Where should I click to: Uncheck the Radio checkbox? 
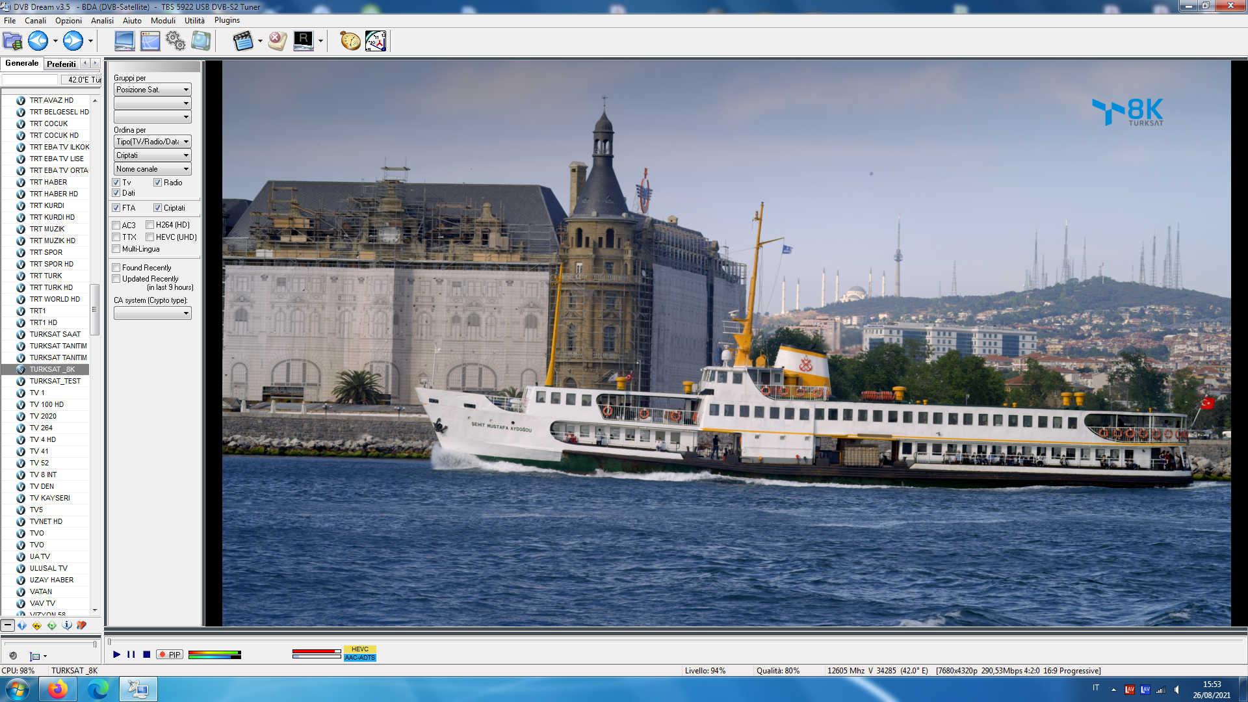pyautogui.click(x=158, y=183)
